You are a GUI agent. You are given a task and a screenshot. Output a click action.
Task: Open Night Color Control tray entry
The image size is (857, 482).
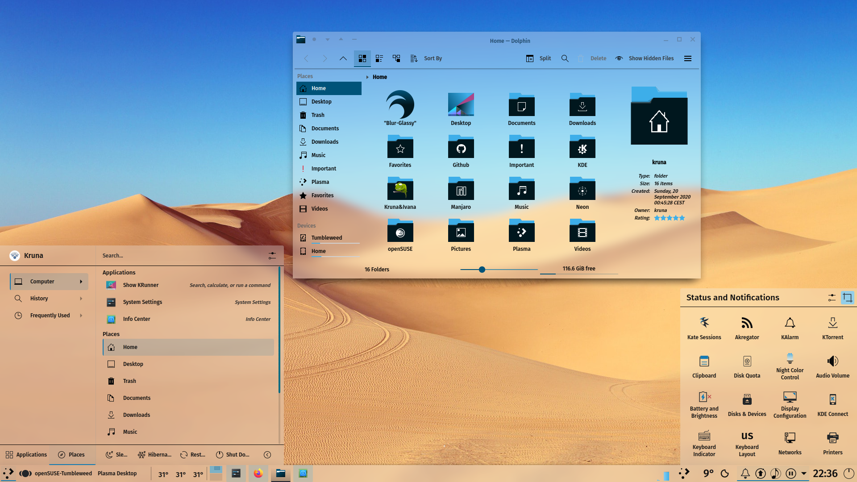tap(790, 366)
